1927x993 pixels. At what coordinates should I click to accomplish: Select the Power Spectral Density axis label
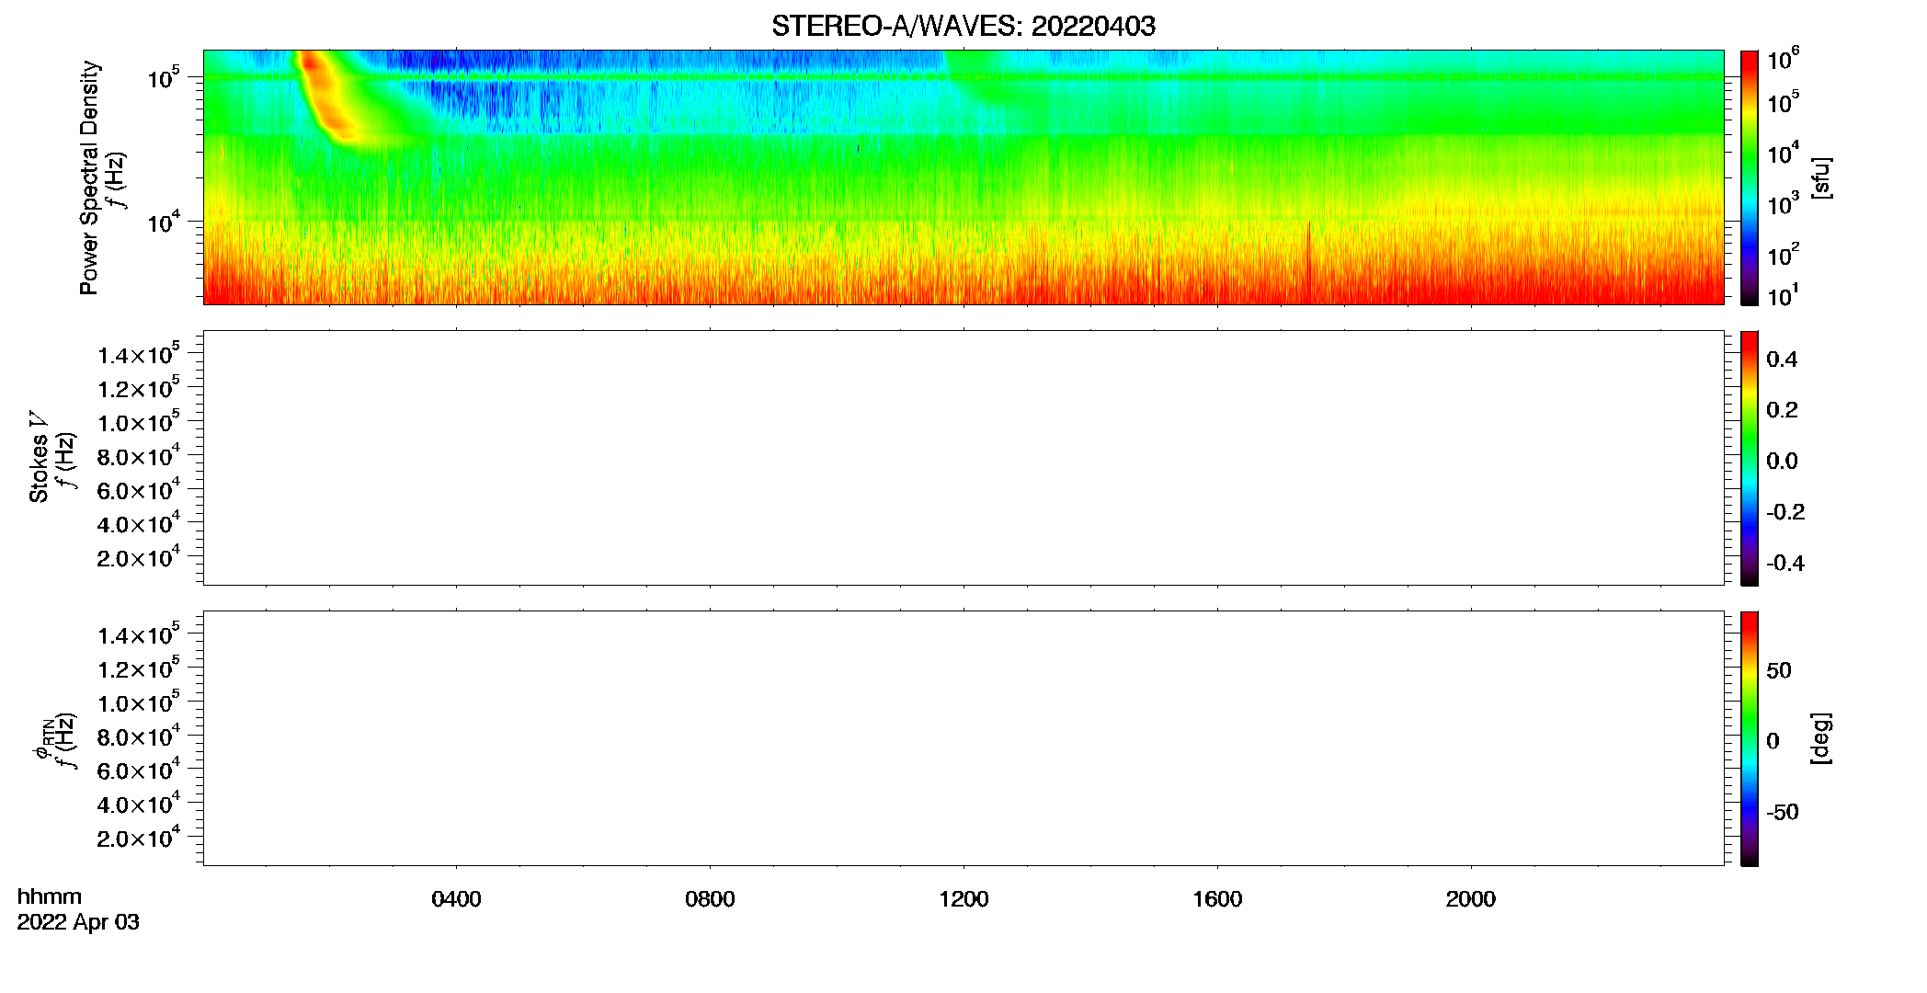tap(89, 177)
